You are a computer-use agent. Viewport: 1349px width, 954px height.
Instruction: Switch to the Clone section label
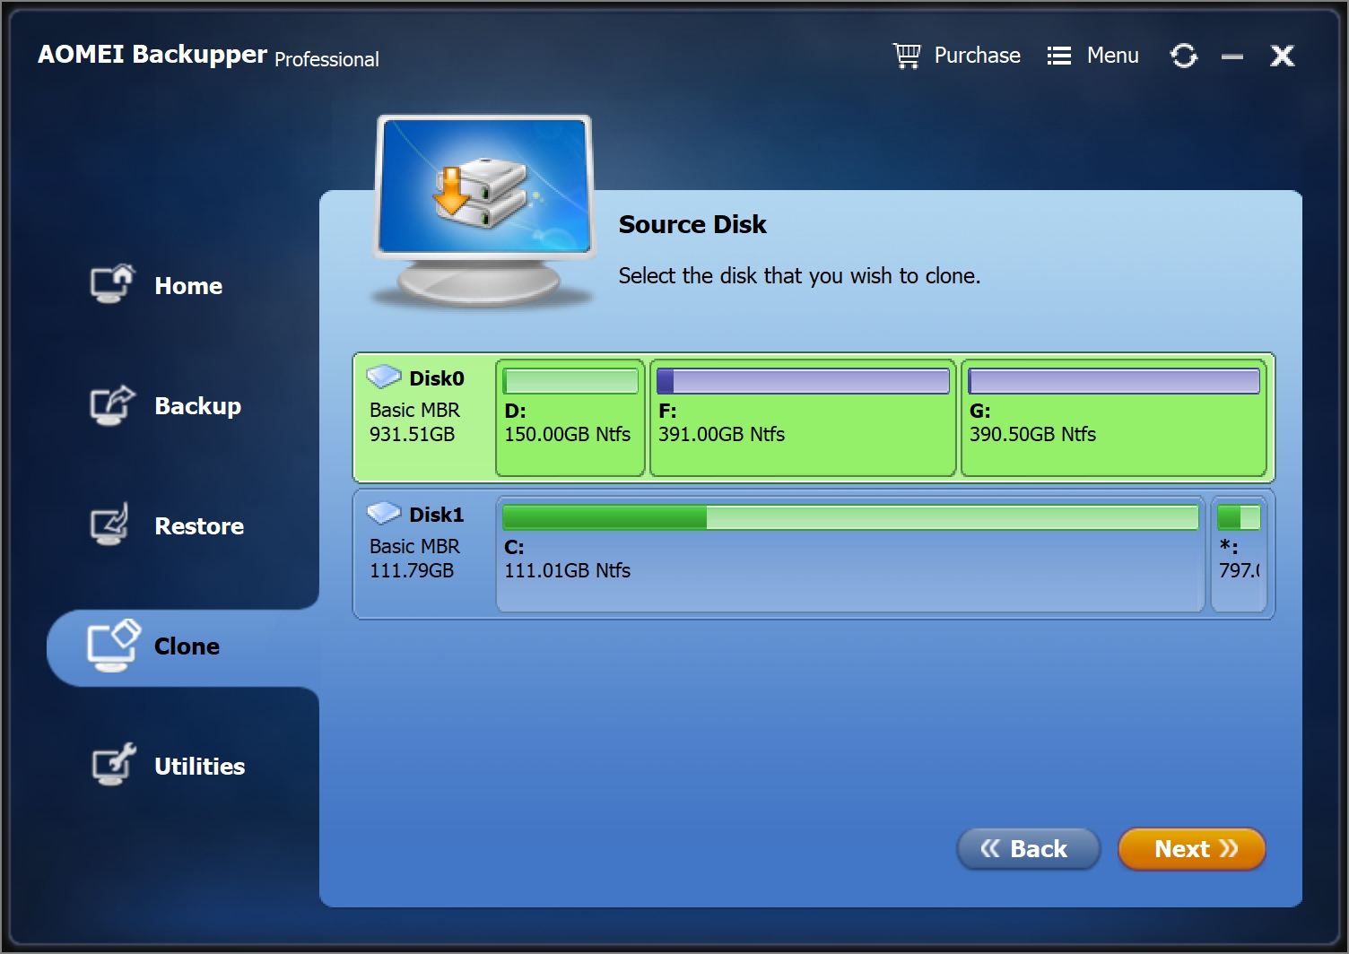pos(187,646)
